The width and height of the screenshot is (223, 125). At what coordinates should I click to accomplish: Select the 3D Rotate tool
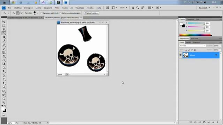(4, 91)
